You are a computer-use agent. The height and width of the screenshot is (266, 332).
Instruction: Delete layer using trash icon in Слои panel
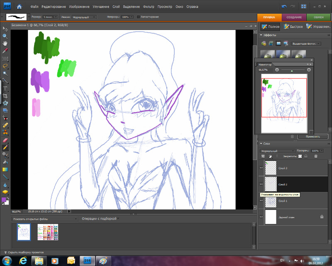tap(316, 156)
